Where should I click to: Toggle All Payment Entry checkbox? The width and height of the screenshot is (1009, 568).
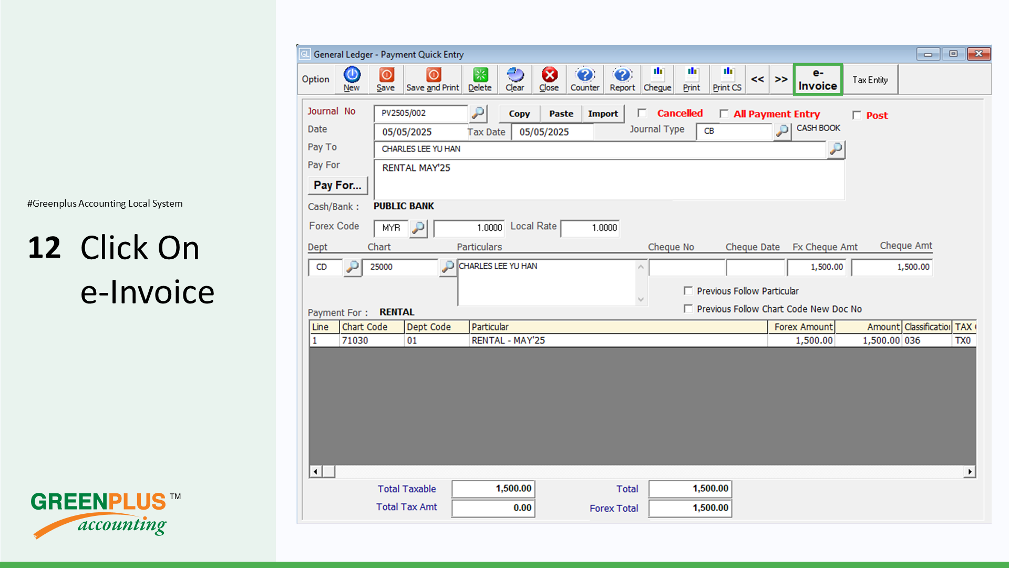(724, 114)
